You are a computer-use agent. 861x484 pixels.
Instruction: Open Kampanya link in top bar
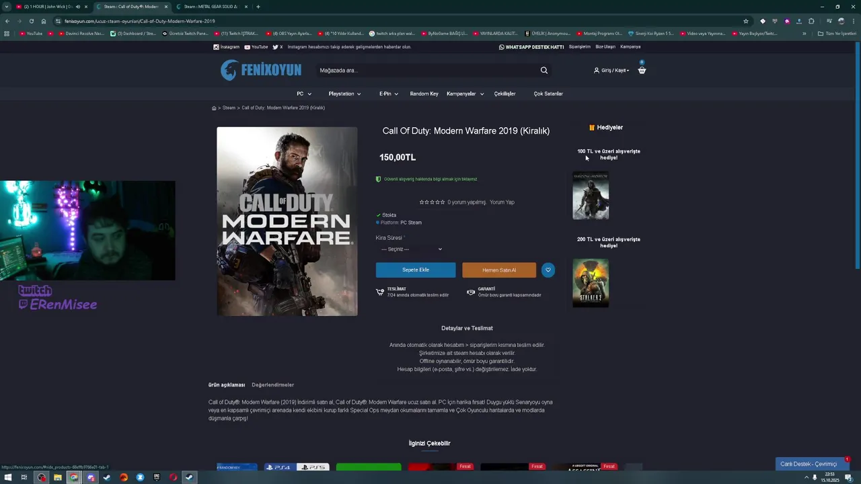(x=630, y=47)
